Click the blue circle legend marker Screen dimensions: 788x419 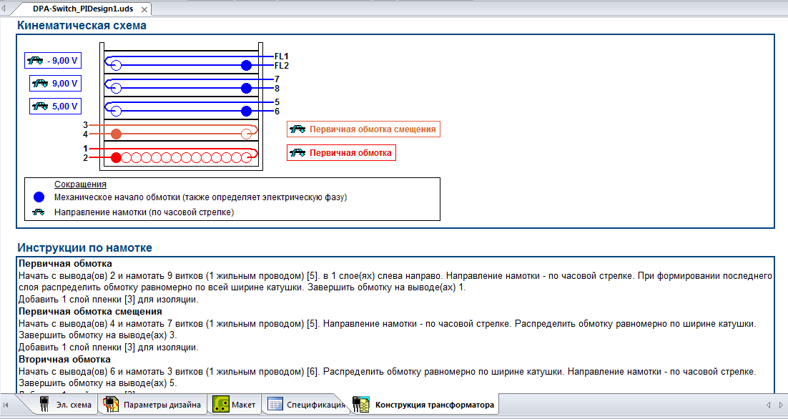pyautogui.click(x=39, y=197)
